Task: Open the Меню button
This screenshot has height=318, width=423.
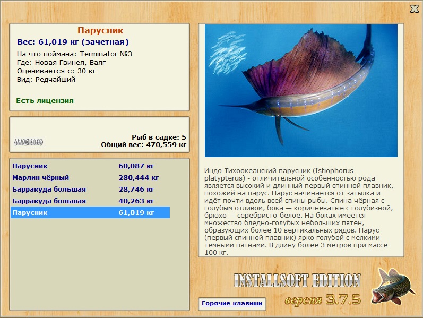Action: point(28,142)
